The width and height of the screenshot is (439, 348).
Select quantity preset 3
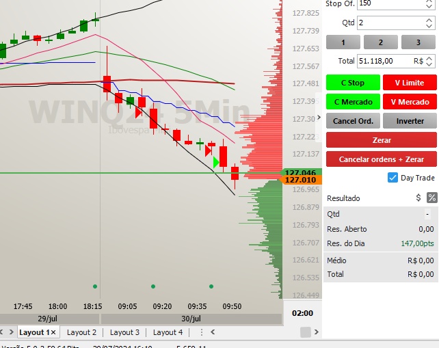pos(418,42)
